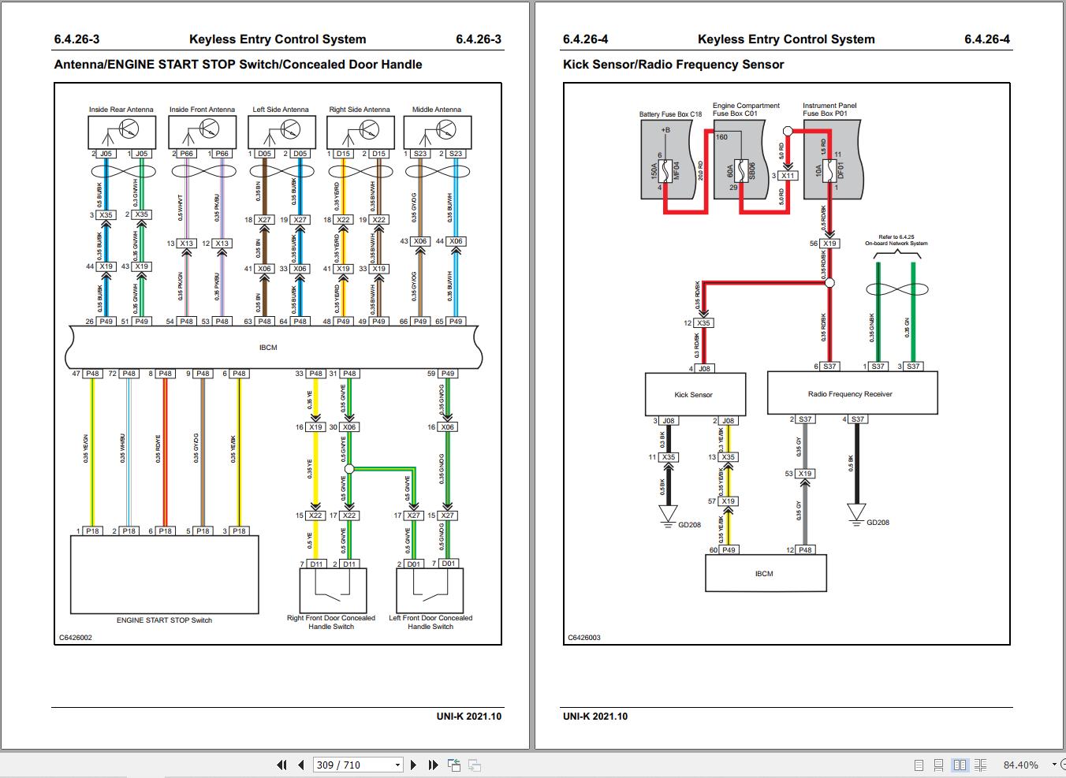Navigate back to the previously viewed page

pos(454,765)
